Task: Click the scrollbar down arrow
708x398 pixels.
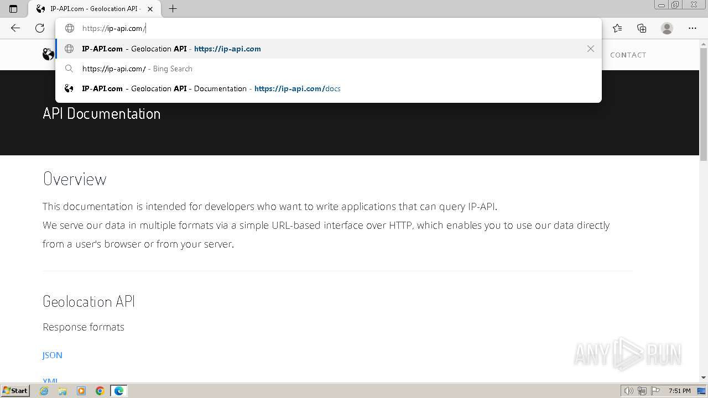Action: [704, 378]
